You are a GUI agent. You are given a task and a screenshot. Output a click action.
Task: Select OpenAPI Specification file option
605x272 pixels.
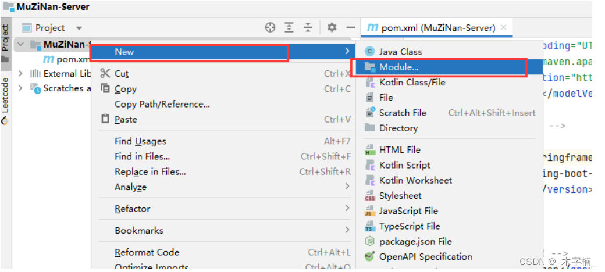(x=425, y=256)
